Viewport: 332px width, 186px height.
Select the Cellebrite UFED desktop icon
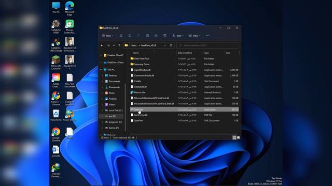(56, 26)
